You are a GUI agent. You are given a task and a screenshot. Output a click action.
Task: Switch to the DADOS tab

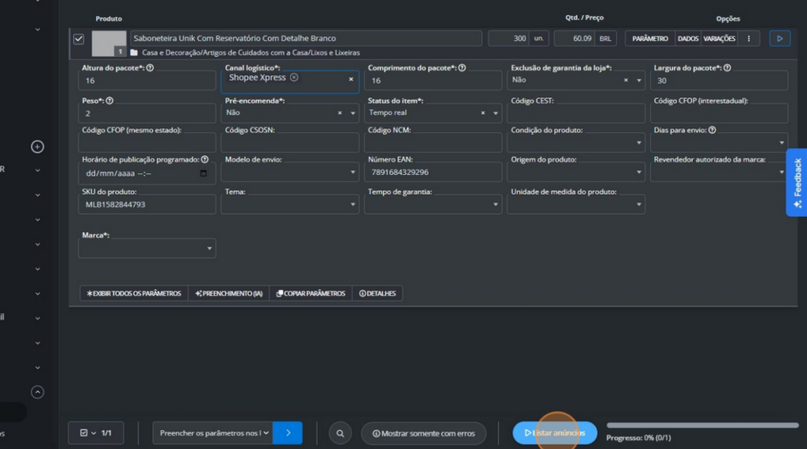pyautogui.click(x=687, y=39)
